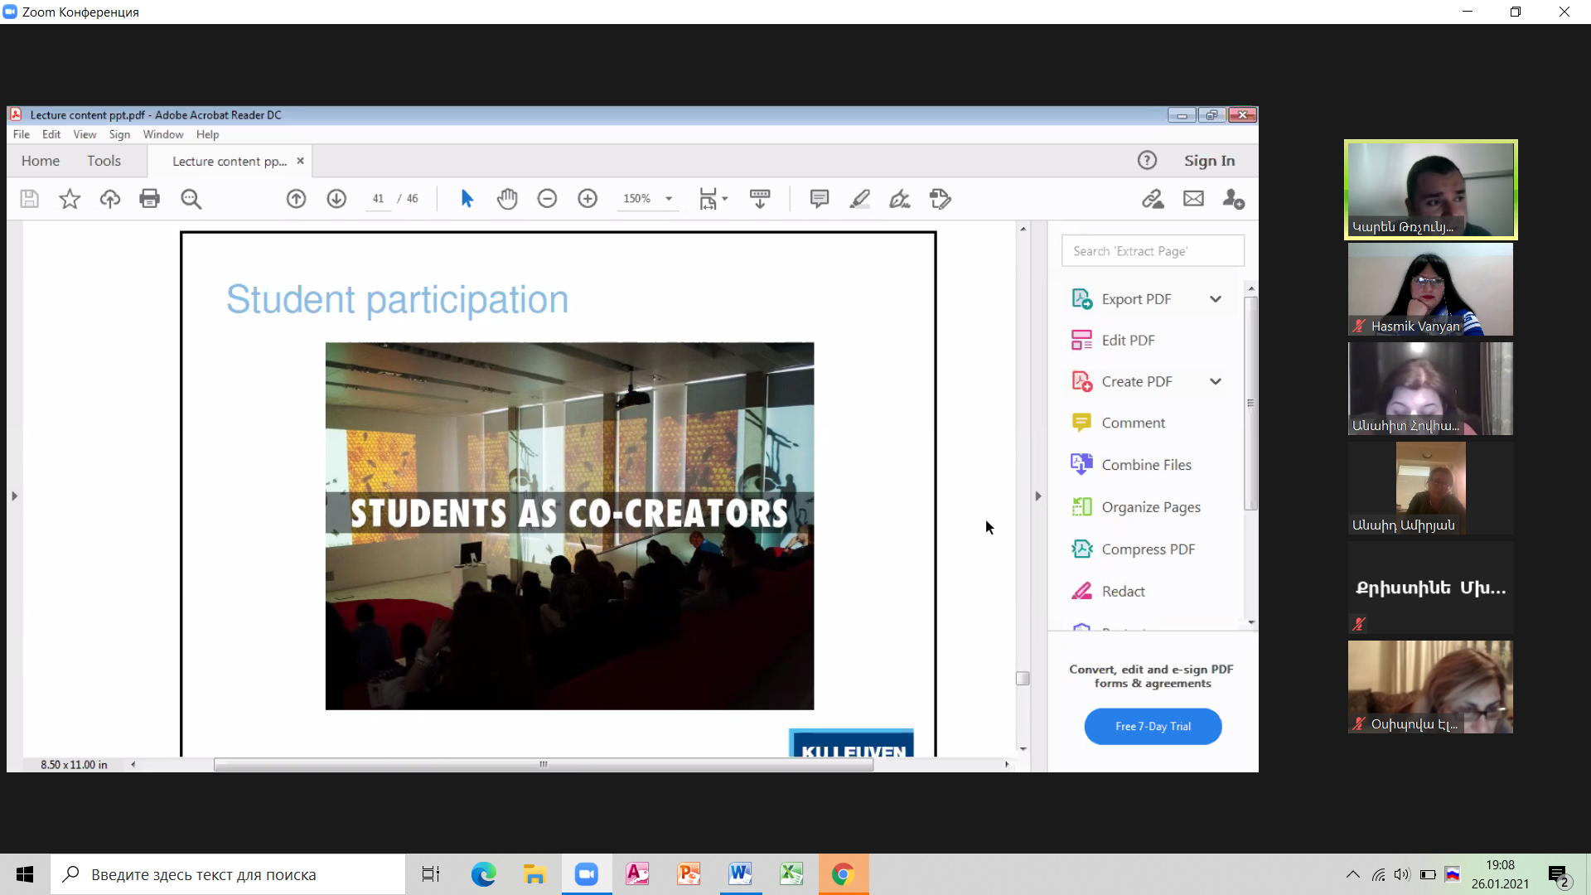Click the share link icon
This screenshot has height=895, width=1591.
click(1153, 199)
